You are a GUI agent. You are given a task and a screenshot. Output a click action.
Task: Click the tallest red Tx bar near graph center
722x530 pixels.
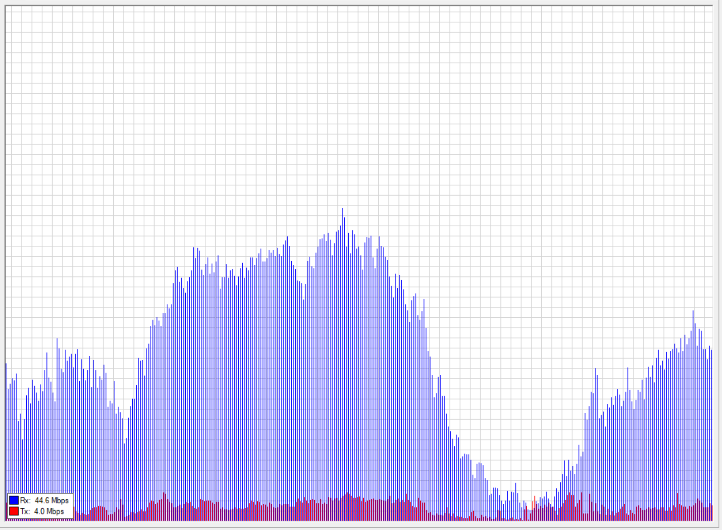coord(348,494)
